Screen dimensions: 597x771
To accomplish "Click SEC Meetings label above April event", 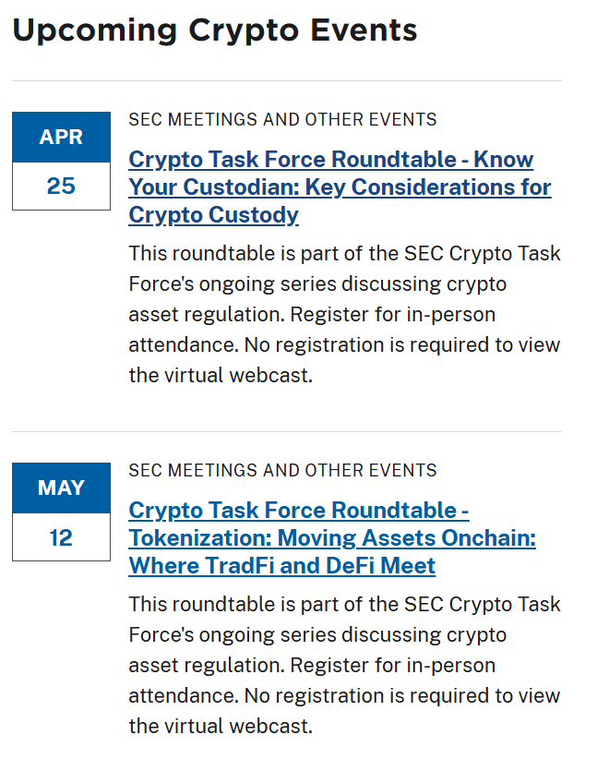I will coord(282,120).
